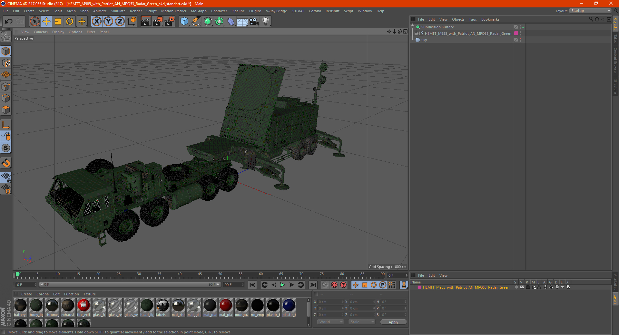The width and height of the screenshot is (619, 335).
Task: Open the Spline Pen tool
Action: coord(196,22)
